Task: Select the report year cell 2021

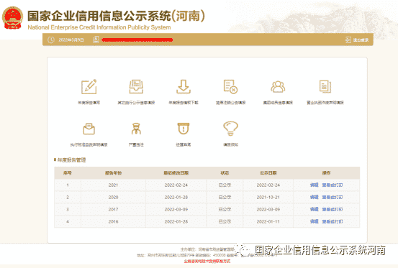Action: click(113, 185)
